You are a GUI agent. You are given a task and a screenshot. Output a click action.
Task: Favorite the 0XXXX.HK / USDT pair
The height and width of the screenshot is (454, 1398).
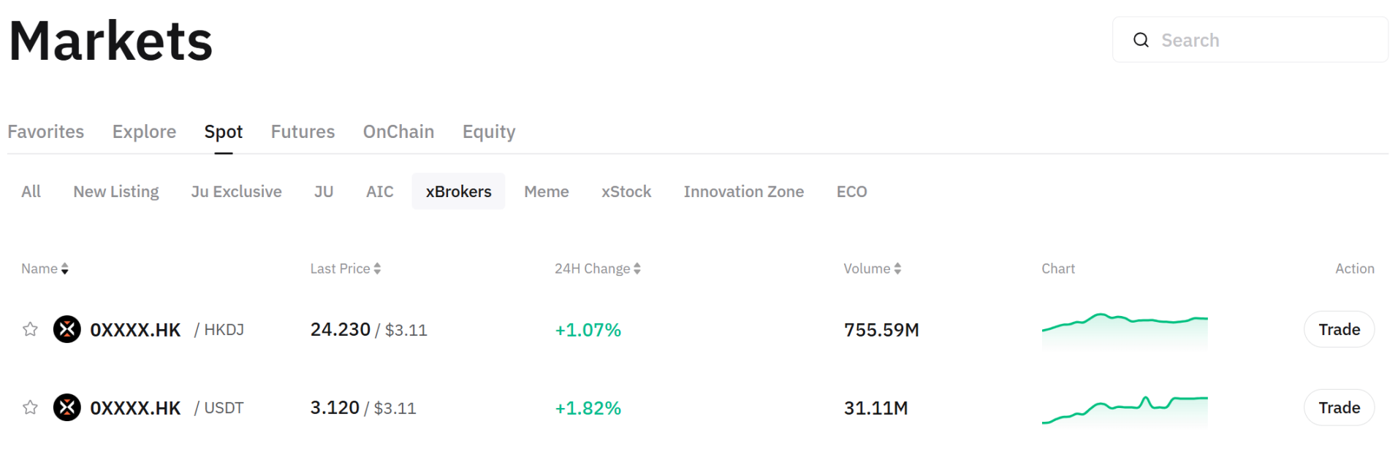pyautogui.click(x=30, y=407)
